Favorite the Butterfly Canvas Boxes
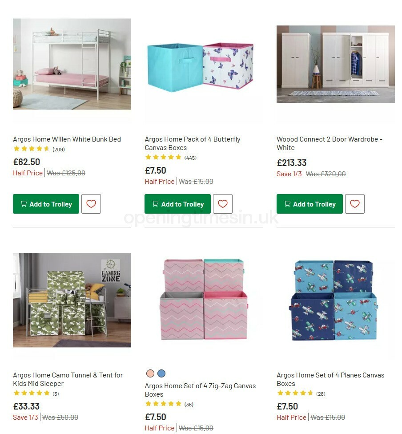The height and width of the screenshot is (434, 402). [x=222, y=204]
